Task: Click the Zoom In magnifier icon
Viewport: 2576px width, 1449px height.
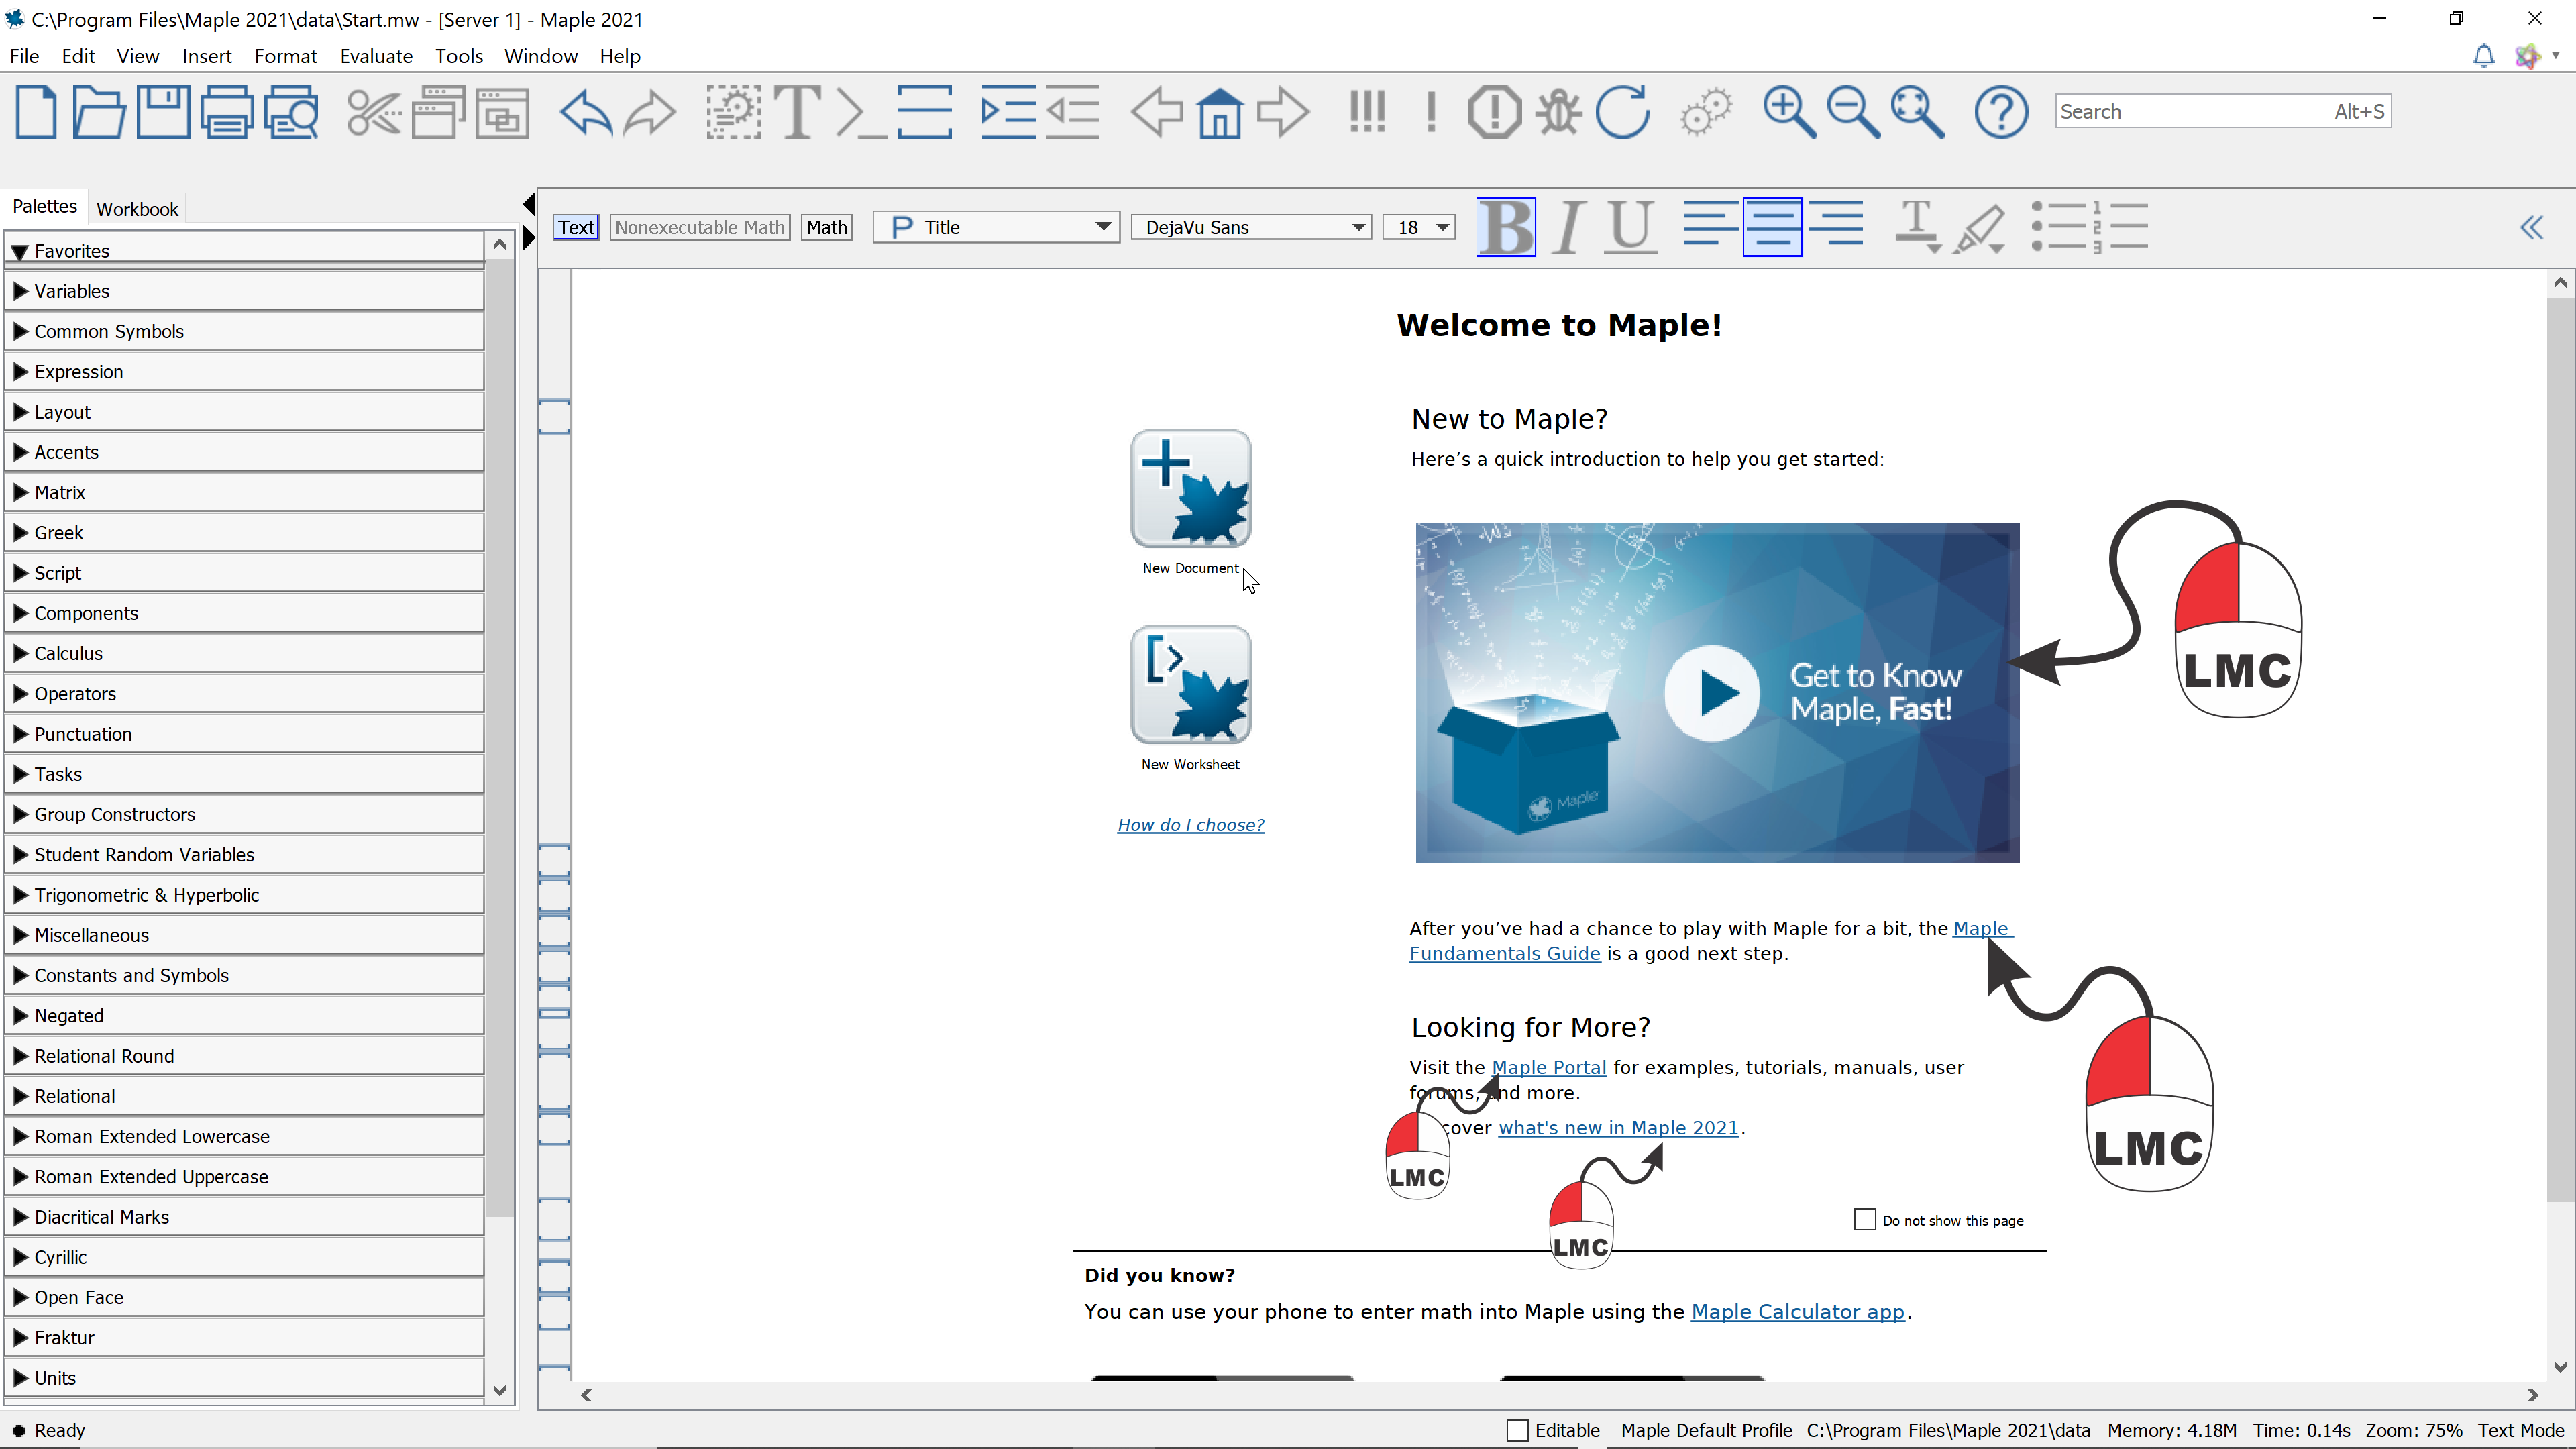Action: coord(1788,112)
